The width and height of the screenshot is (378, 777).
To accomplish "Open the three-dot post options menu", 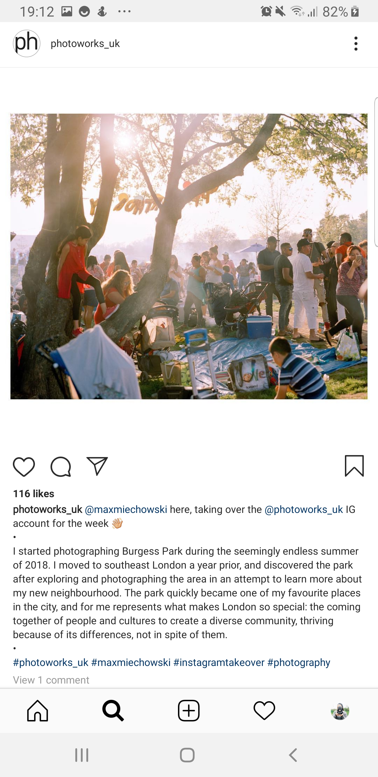I will [356, 44].
